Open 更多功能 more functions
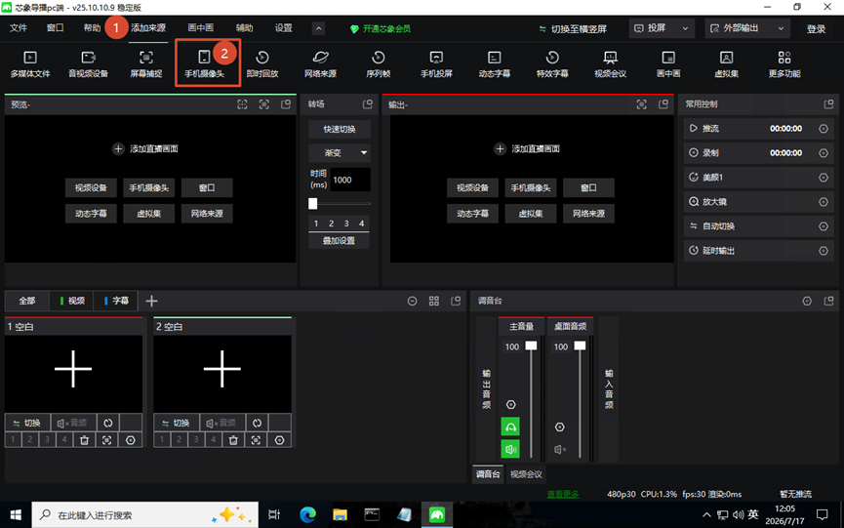 tap(784, 64)
